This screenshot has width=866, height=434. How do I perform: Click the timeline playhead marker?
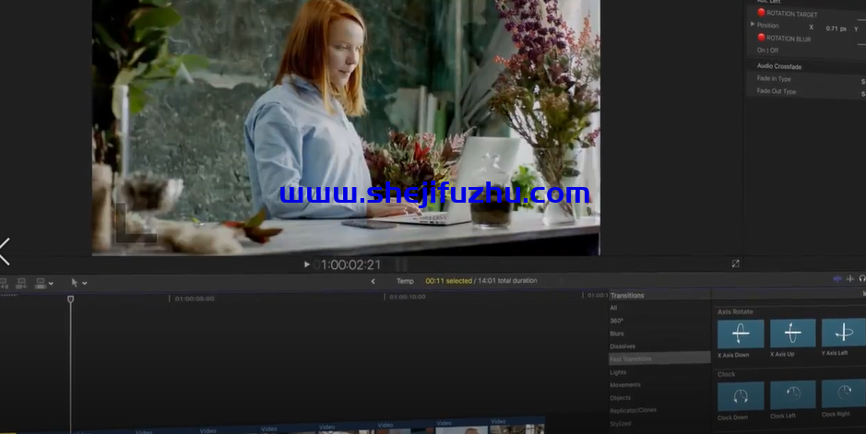71,299
